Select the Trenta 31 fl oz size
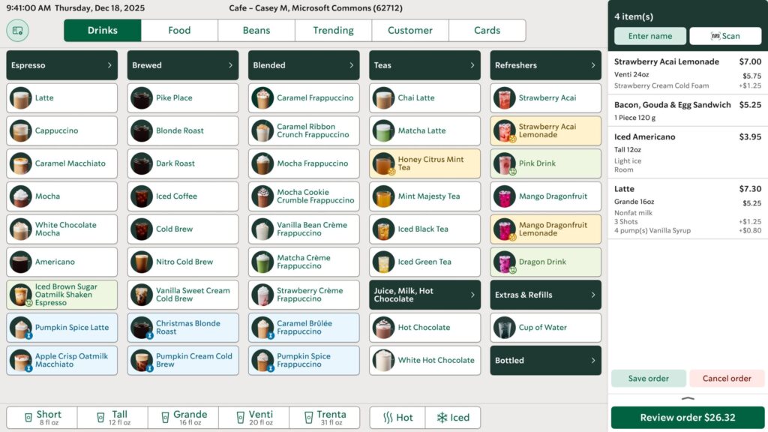This screenshot has width=768, height=432. tap(324, 417)
